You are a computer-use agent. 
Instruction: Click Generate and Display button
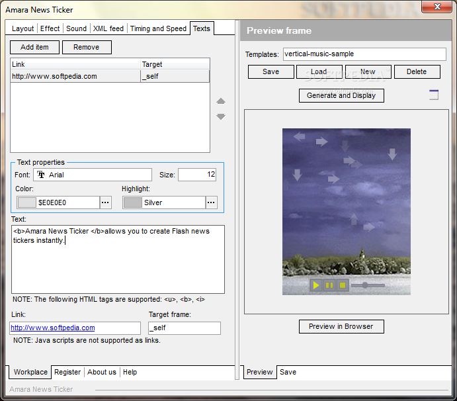point(341,96)
